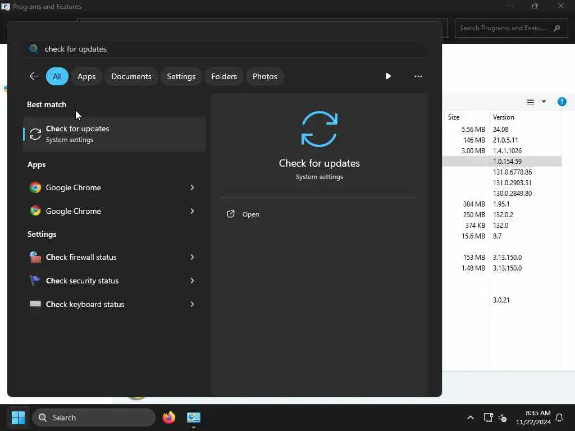Open Check security status setting
This screenshot has height=431, width=575.
point(114,281)
